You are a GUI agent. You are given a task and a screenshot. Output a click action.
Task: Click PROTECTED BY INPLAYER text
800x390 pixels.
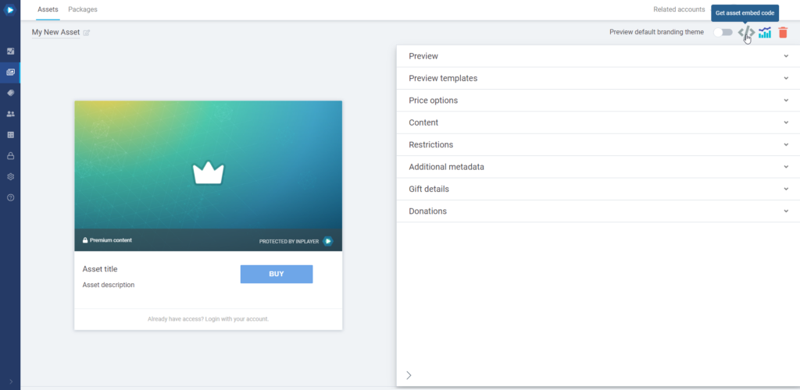tap(289, 241)
